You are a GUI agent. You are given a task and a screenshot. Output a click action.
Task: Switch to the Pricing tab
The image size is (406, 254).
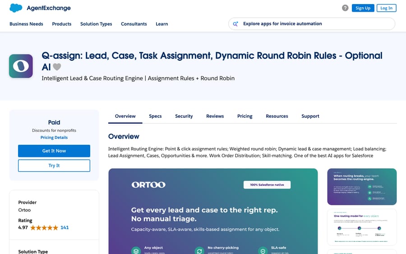point(245,116)
